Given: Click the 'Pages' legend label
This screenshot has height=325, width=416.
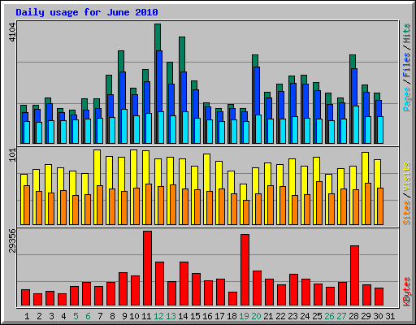Looking at the screenshot, I should (x=406, y=99).
